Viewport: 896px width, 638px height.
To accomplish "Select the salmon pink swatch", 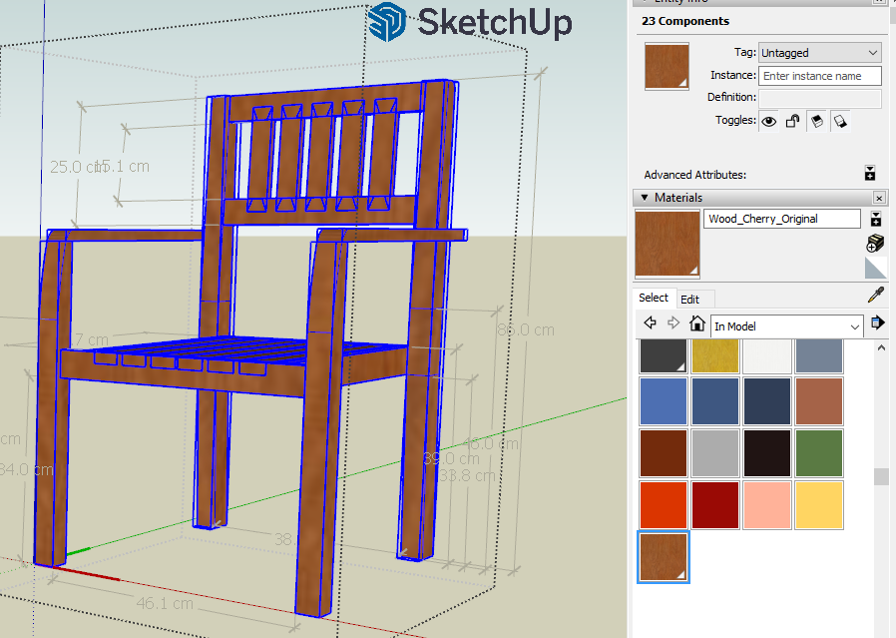I will tap(767, 505).
